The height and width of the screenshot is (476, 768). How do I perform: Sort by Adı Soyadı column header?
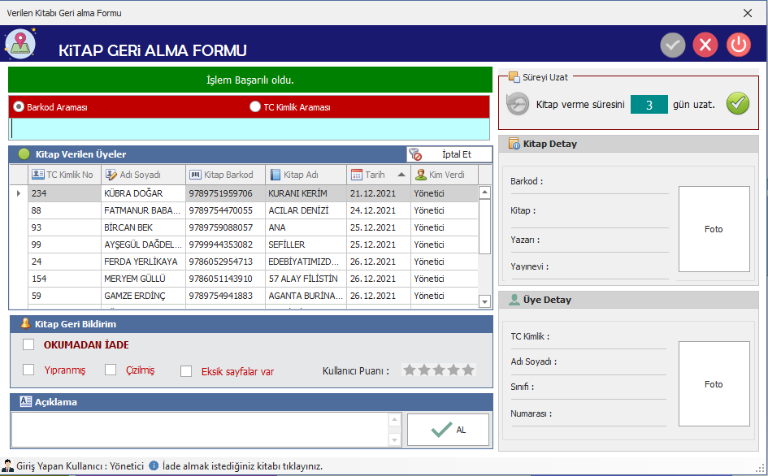pos(144,175)
